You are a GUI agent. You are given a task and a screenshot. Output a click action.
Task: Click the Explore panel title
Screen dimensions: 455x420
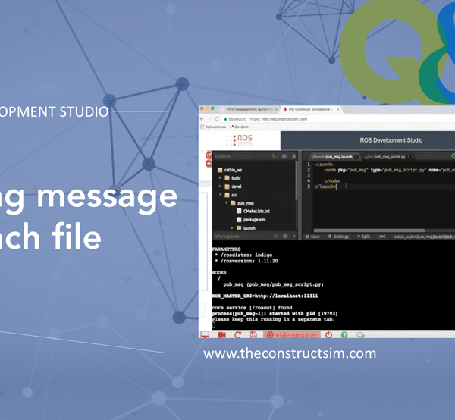tap(222, 156)
